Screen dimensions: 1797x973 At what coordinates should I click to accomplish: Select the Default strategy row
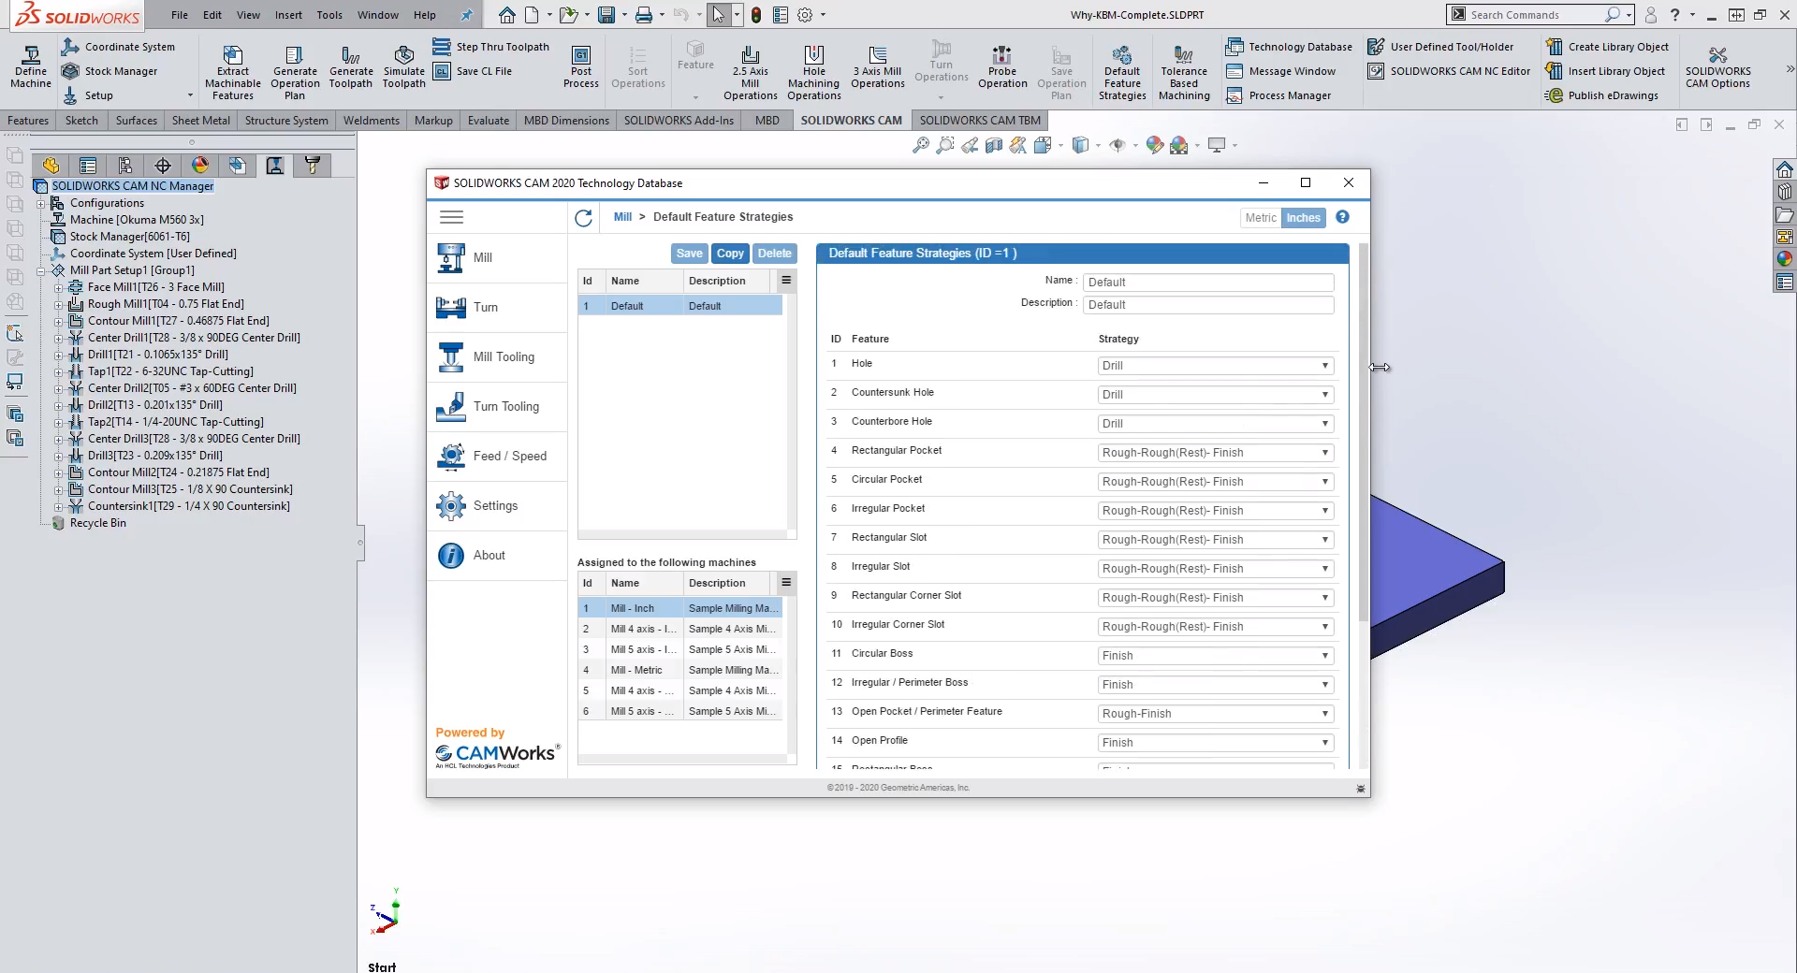tap(679, 306)
